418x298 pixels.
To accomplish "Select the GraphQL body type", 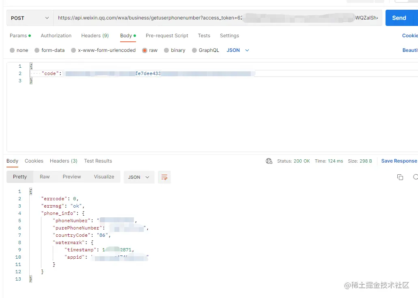I will [x=205, y=50].
